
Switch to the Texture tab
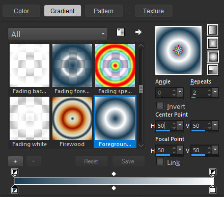153,11
